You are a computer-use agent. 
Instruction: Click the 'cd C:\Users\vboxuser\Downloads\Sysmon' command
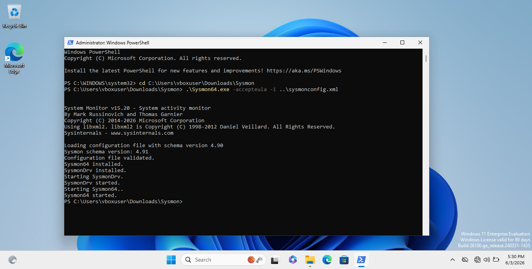(197, 83)
